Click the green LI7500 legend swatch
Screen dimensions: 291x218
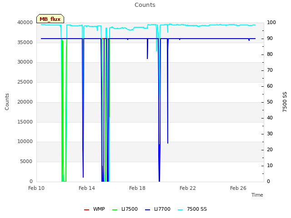click(x=115, y=210)
